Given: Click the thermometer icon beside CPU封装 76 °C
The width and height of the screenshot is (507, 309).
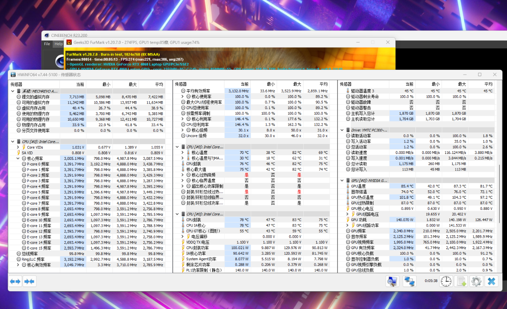Looking at the screenshot, I should [x=183, y=164].
